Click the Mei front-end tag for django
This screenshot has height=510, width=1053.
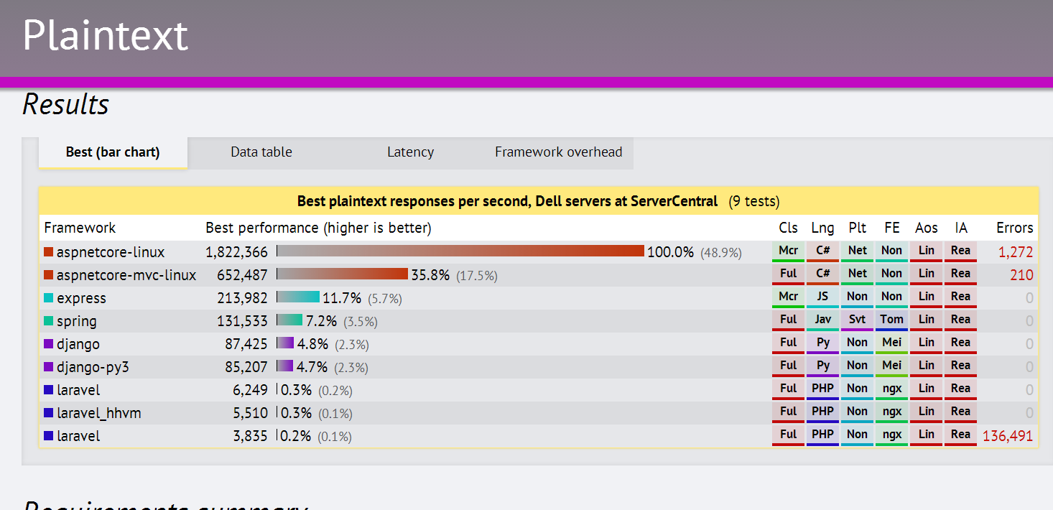(891, 343)
